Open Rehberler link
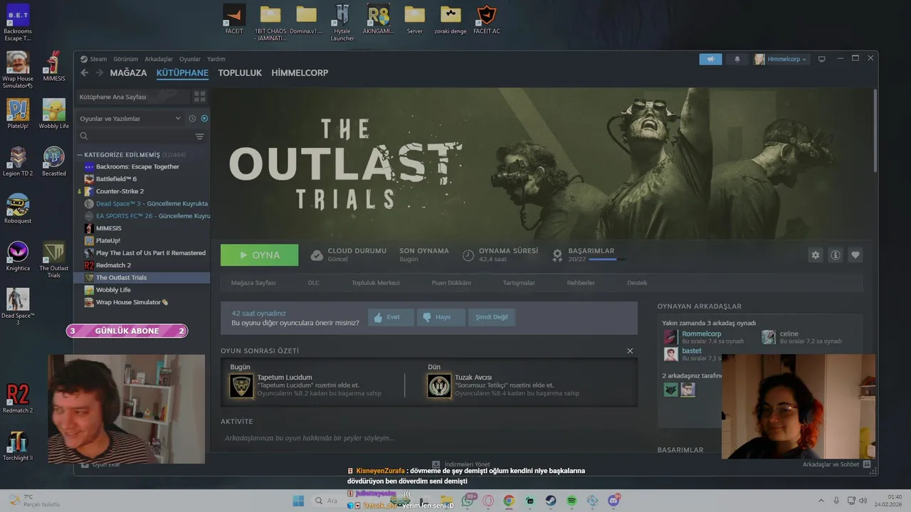The height and width of the screenshot is (512, 911). point(581,283)
